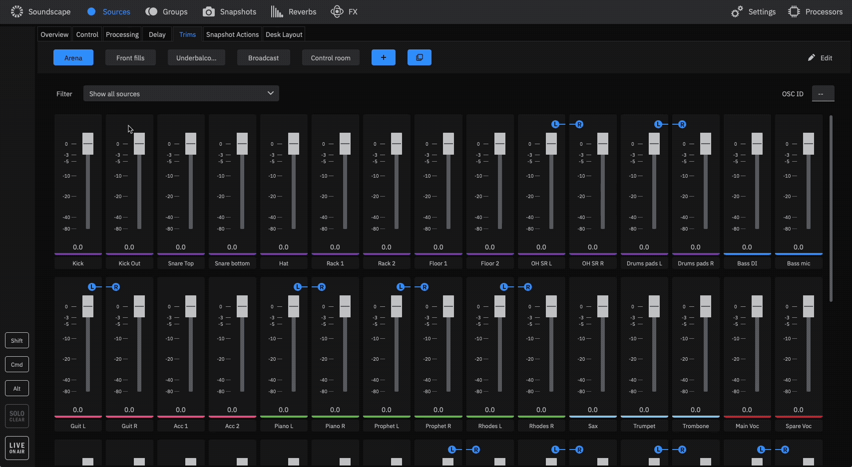This screenshot has width=852, height=467.
Task: Click the L link badge above Piano L
Action: coord(298,287)
